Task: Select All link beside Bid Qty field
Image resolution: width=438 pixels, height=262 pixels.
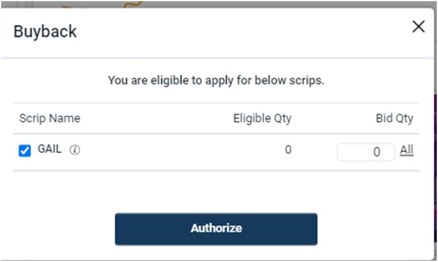Action: click(x=407, y=150)
